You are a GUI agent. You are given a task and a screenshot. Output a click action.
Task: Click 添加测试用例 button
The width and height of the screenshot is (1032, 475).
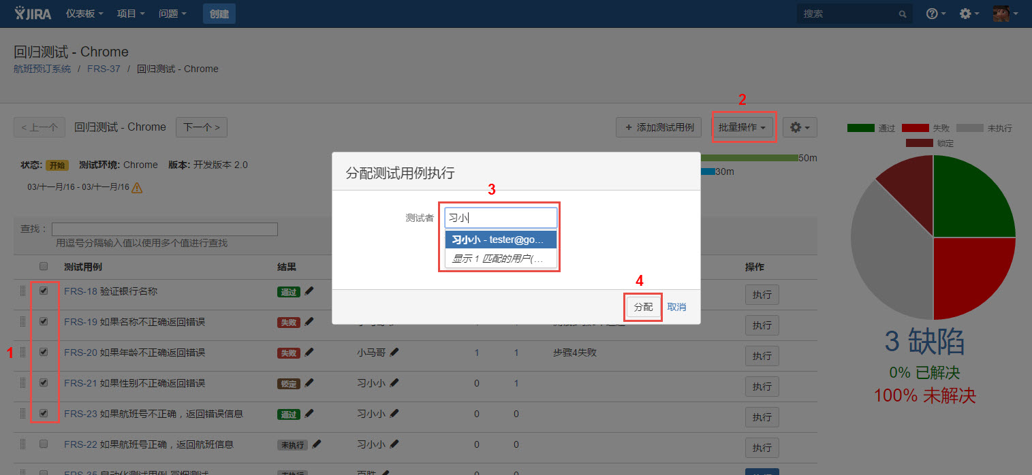click(659, 127)
